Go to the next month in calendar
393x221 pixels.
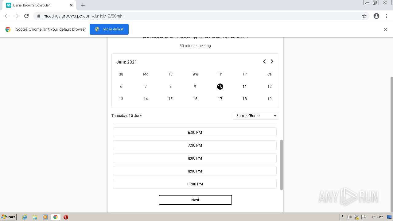pos(272,61)
